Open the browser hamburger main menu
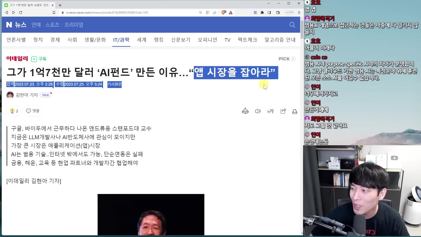 pos(299,13)
